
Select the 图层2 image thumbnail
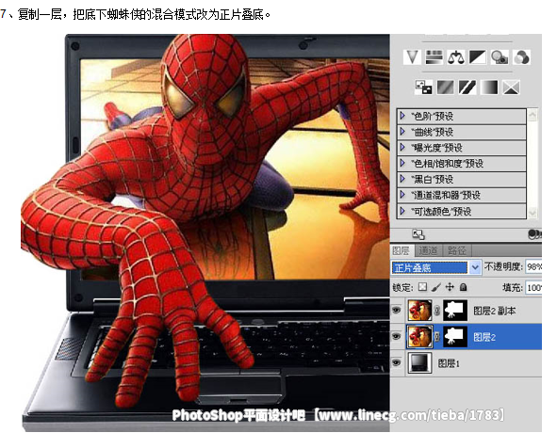tap(419, 336)
